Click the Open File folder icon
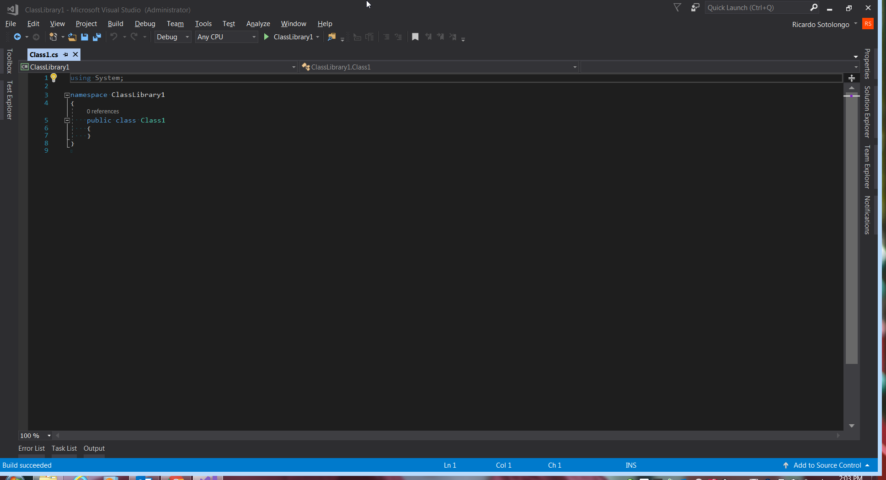Screen dimensions: 886x480 pos(72,37)
